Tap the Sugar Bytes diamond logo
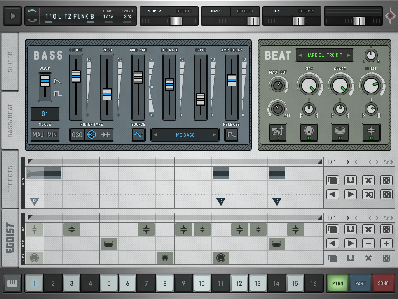This screenshot has height=299, width=398. [390, 16]
